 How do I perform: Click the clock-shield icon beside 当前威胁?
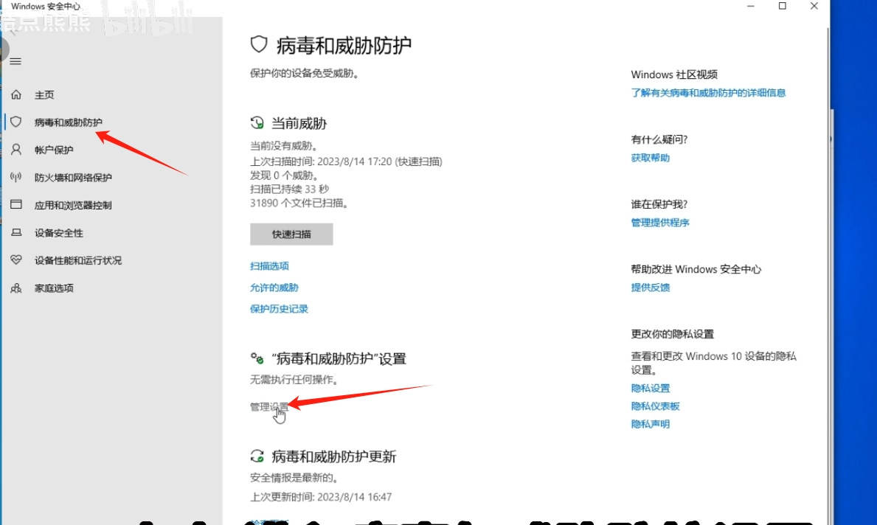(x=257, y=122)
